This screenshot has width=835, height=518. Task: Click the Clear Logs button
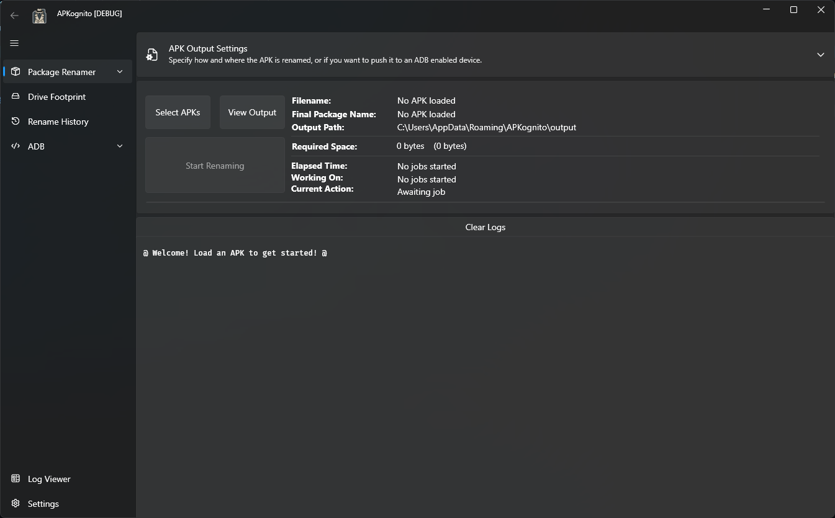pyautogui.click(x=485, y=227)
